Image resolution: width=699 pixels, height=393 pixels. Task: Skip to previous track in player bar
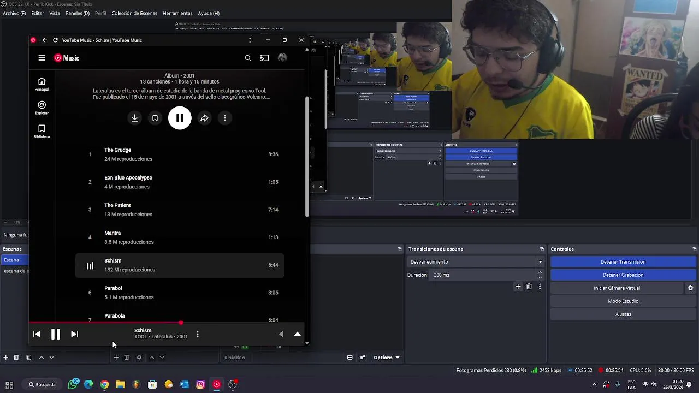pyautogui.click(x=37, y=334)
